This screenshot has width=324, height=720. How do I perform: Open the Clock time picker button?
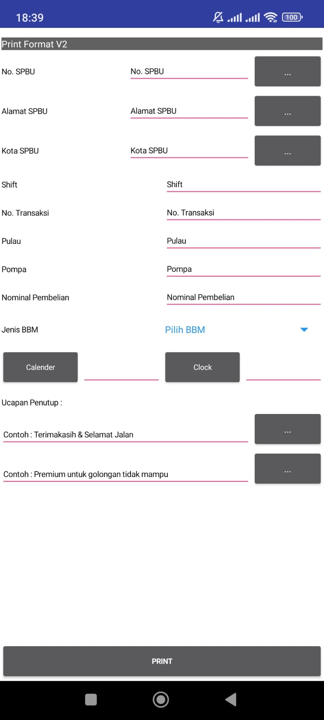click(x=202, y=367)
